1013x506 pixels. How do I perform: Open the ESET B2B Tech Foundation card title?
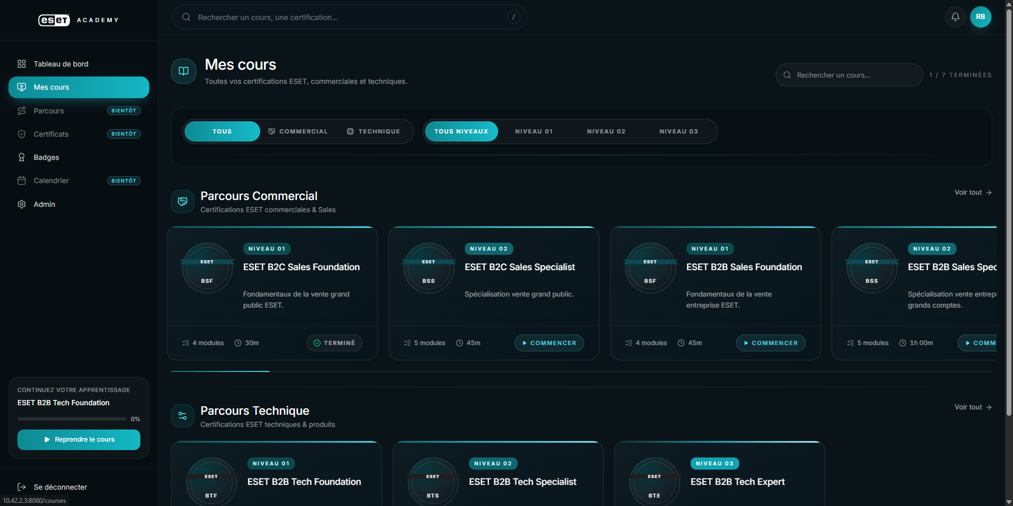pos(304,482)
